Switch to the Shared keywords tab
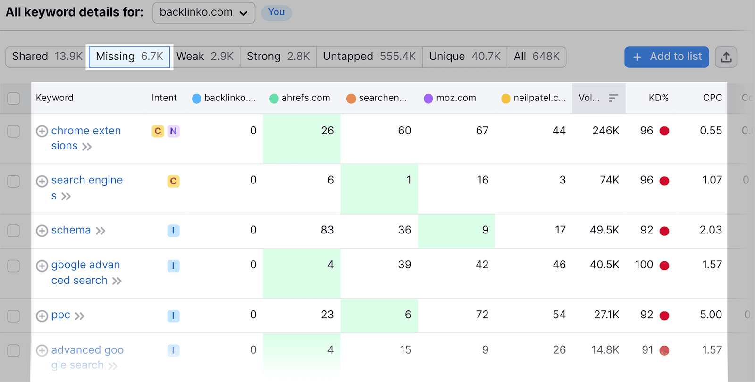The height and width of the screenshot is (382, 755). [47, 57]
